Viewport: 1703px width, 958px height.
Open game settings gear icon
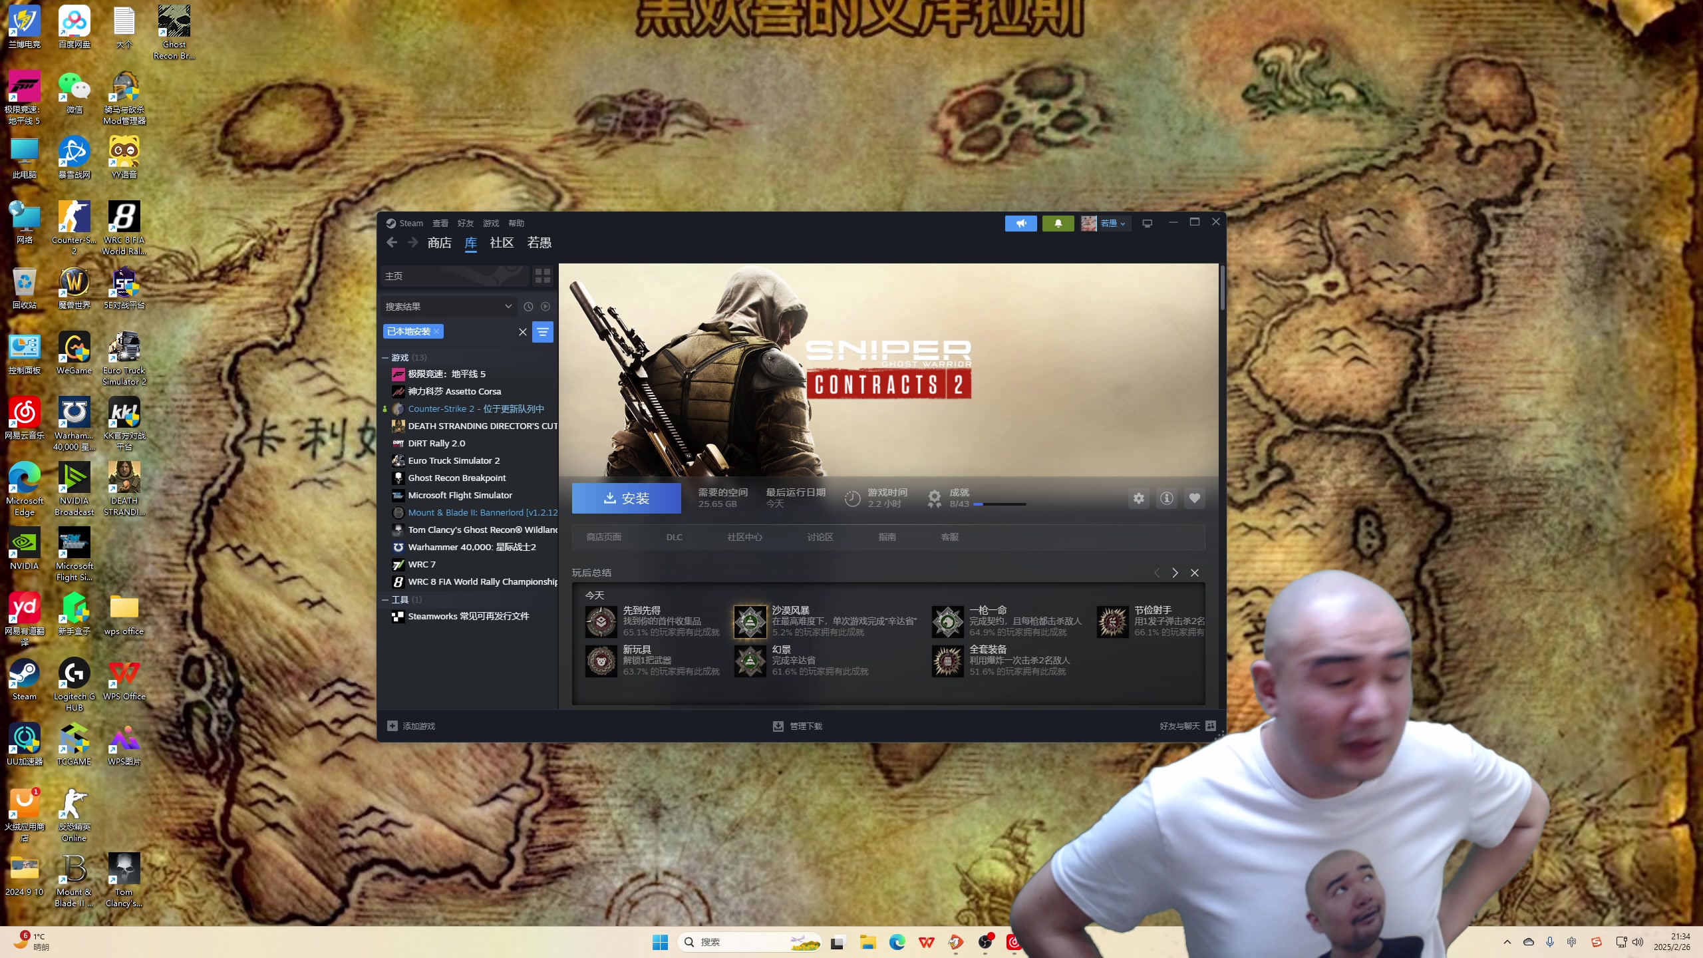click(x=1139, y=498)
